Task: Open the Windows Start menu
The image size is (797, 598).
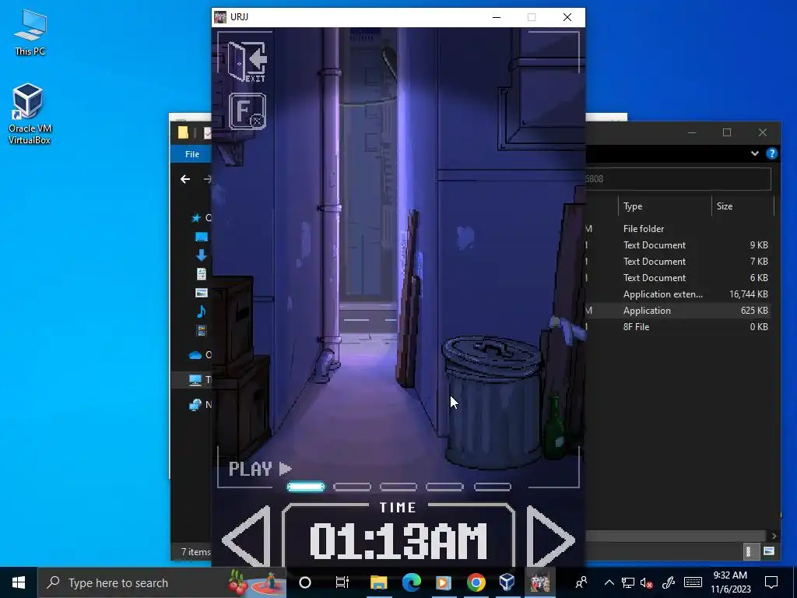Action: (x=19, y=582)
